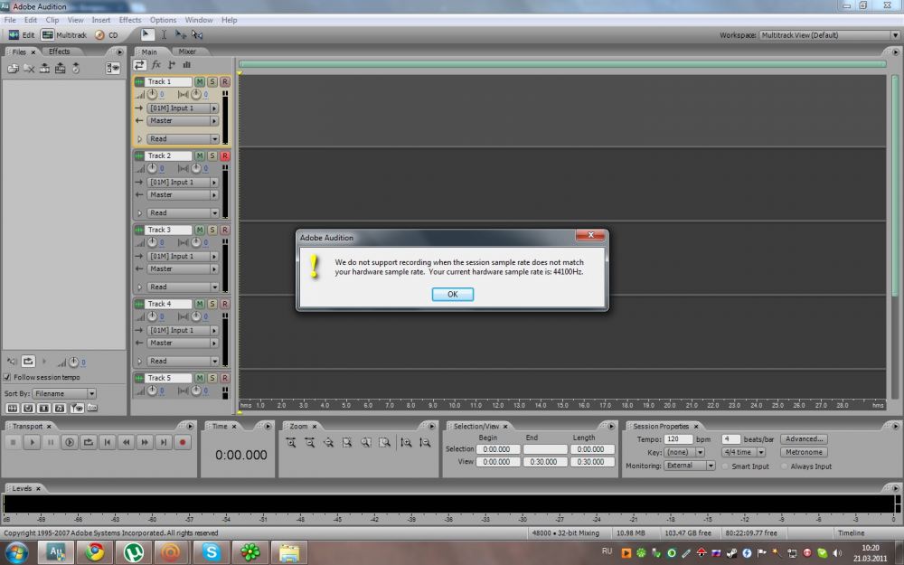Click the Pause button in Transport
This screenshot has height=565, width=904.
51,442
